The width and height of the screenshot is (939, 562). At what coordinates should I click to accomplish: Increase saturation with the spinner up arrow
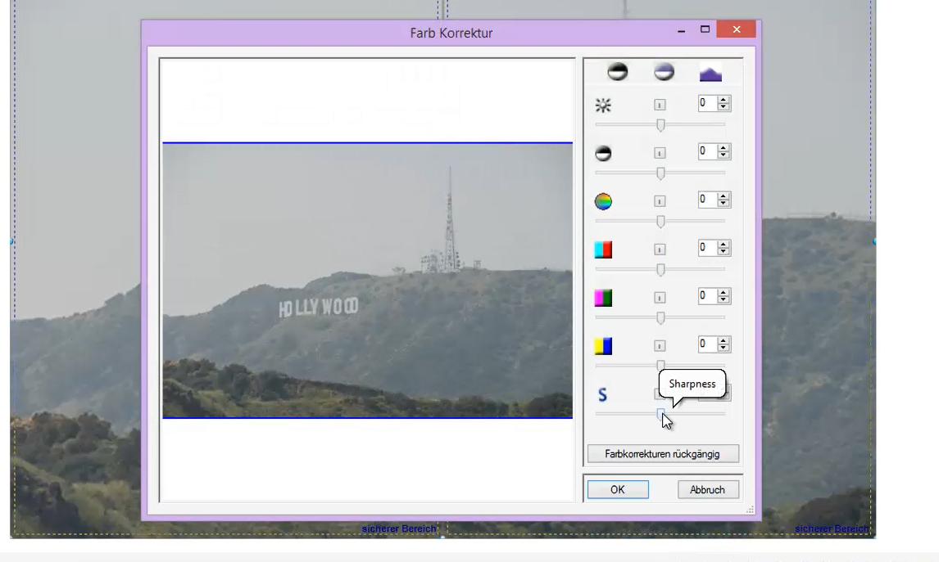724,196
